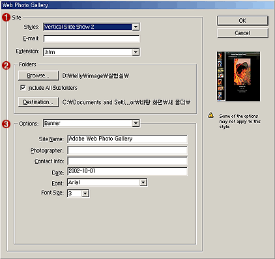Click the red number 3 marker
The height and width of the screenshot is (259, 275).
(6, 124)
